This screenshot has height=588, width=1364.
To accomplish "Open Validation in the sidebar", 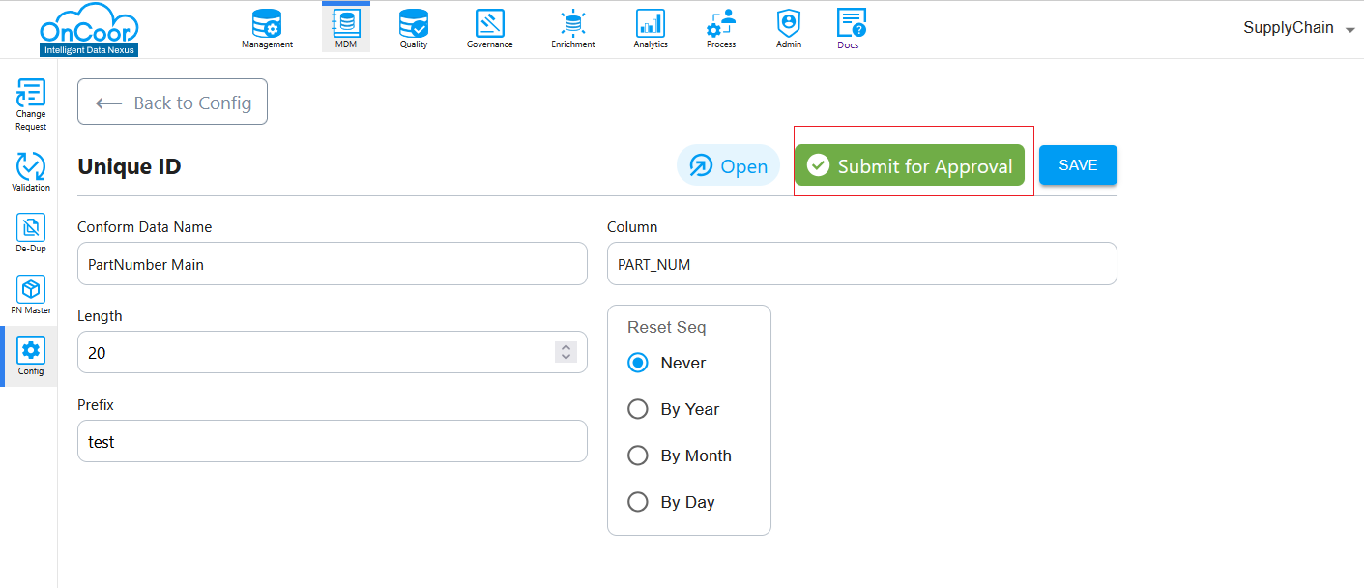I will click(x=31, y=172).
